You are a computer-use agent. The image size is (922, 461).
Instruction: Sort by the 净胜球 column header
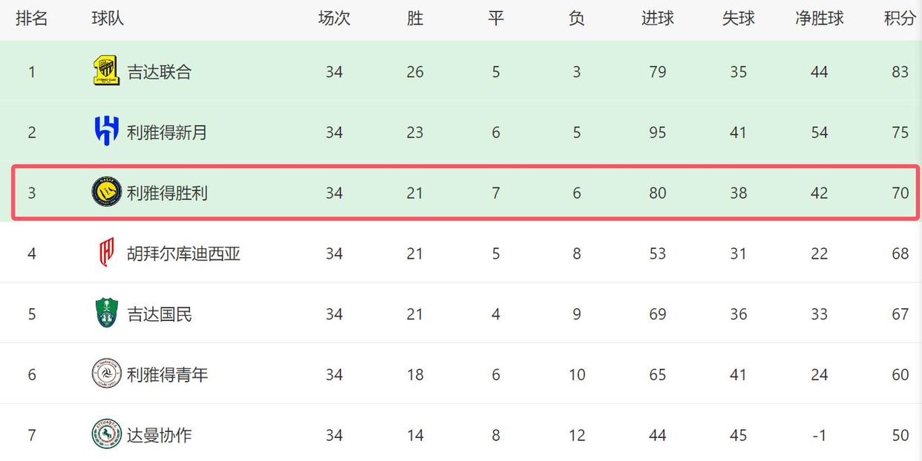click(x=820, y=19)
